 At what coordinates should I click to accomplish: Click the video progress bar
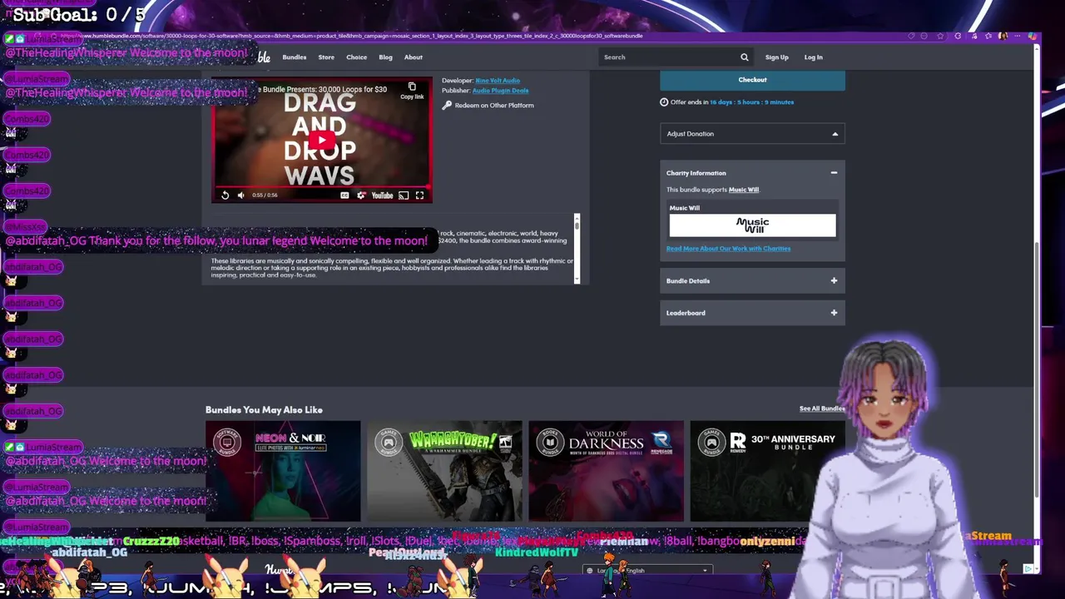321,187
